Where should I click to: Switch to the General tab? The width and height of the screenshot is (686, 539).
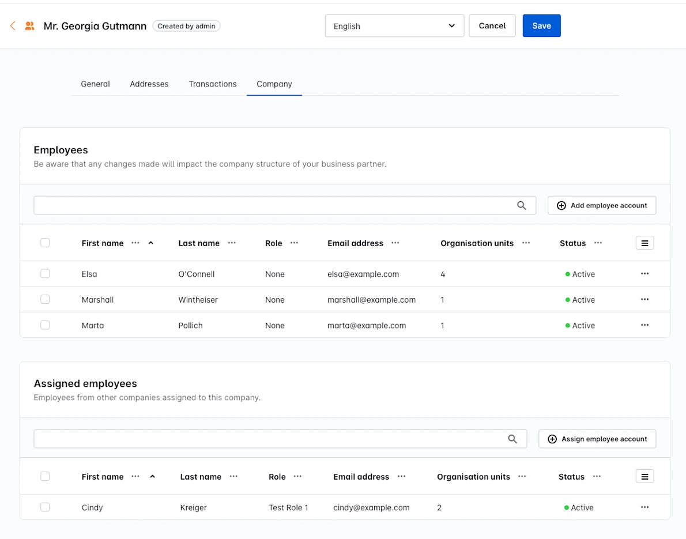[95, 84]
